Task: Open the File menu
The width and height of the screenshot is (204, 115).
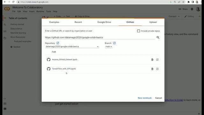Action: [14, 11]
